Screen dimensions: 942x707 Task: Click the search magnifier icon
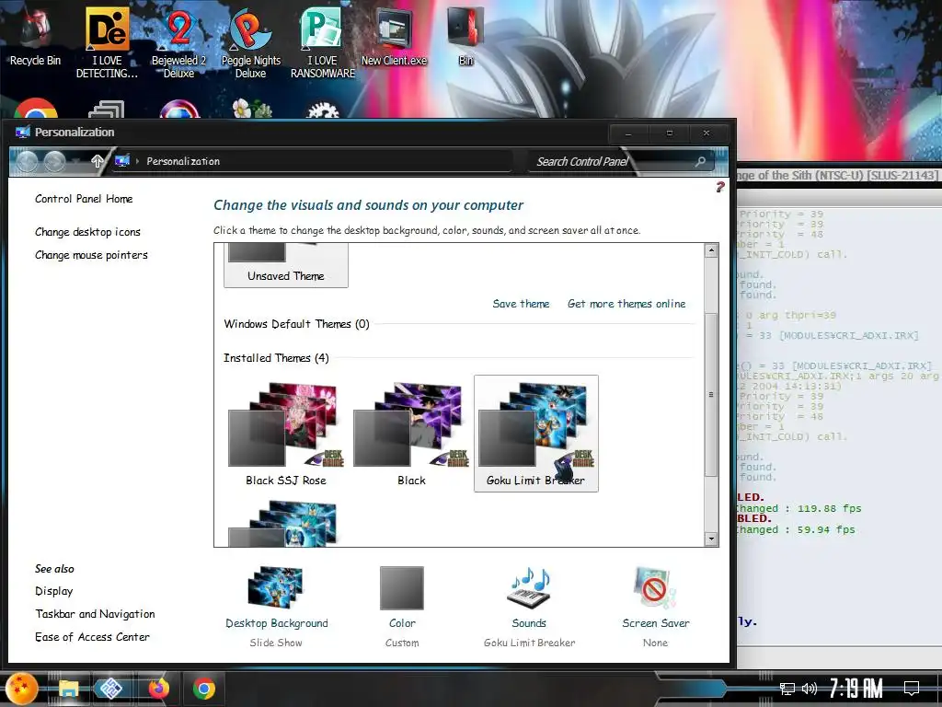[700, 161]
